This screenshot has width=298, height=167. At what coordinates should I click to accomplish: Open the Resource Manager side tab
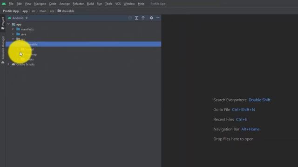tap(3, 50)
